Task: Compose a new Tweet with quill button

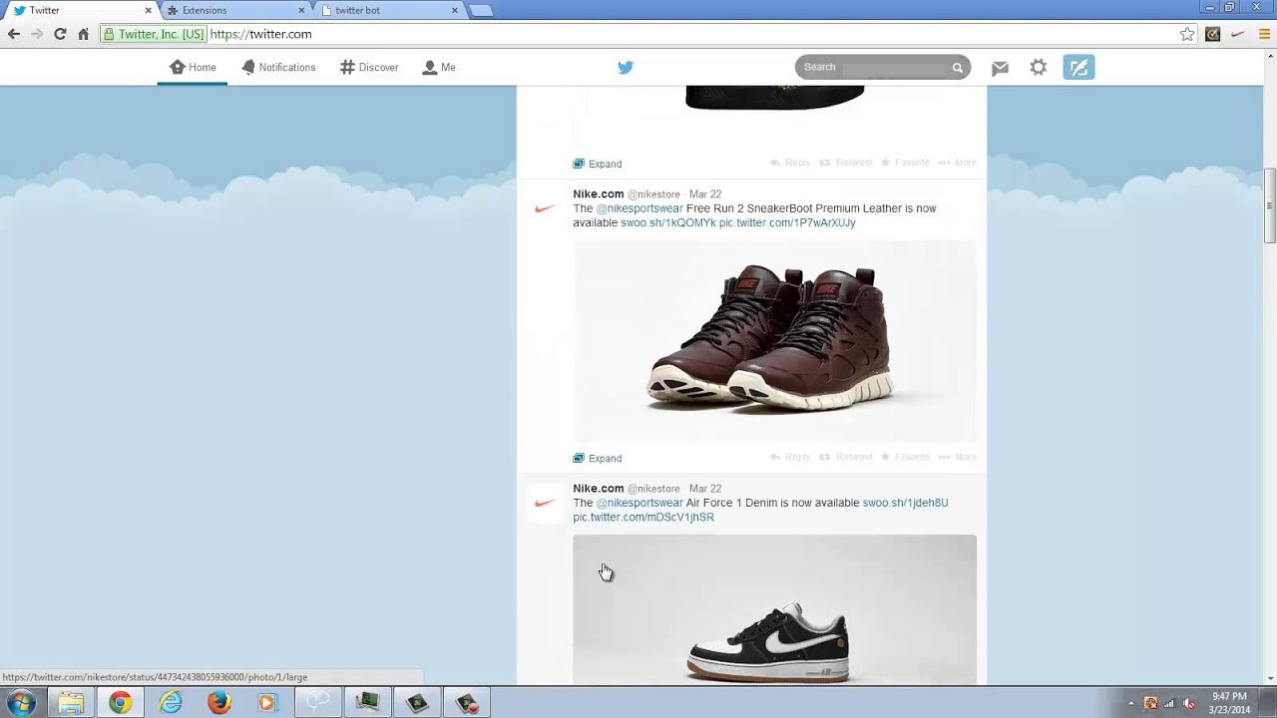Action: click(x=1078, y=68)
